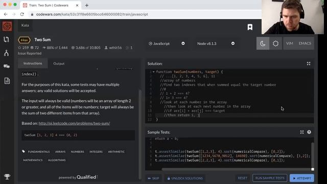This screenshot has width=327, height=184.
Task: Open the JavaScript language dropdown
Action: tap(167, 43)
